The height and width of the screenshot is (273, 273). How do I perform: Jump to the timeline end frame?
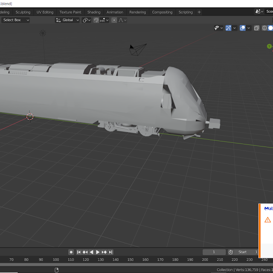pos(110,252)
